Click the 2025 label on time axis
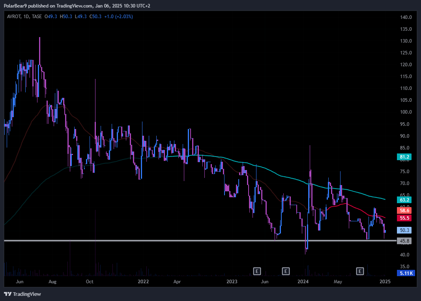This screenshot has width=421, height=301. click(385, 282)
